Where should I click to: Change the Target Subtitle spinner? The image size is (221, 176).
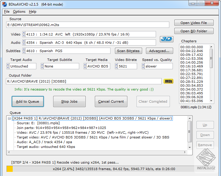(x=42, y=66)
